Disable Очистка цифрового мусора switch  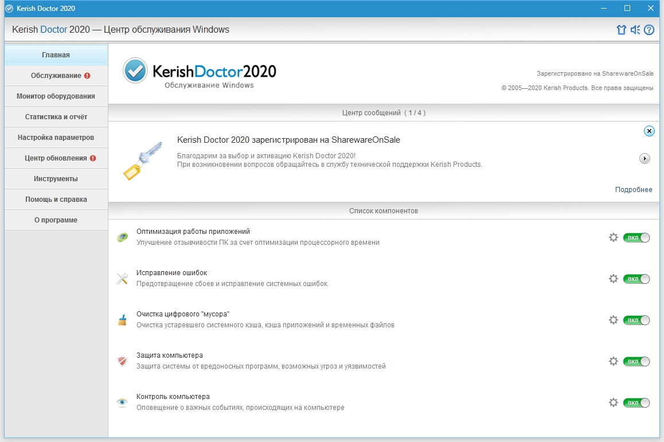tap(636, 320)
